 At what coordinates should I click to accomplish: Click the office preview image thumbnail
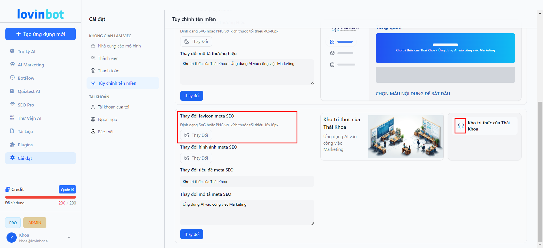click(x=406, y=136)
